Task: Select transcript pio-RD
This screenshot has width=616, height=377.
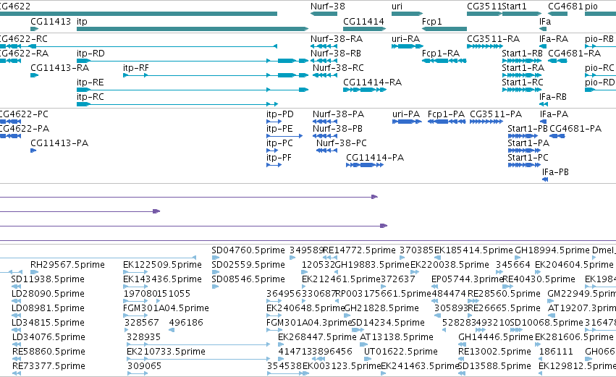Action: click(x=599, y=82)
